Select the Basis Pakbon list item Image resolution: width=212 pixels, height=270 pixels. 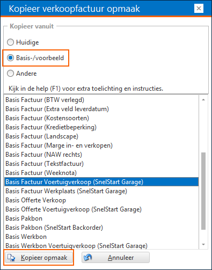click(x=101, y=218)
